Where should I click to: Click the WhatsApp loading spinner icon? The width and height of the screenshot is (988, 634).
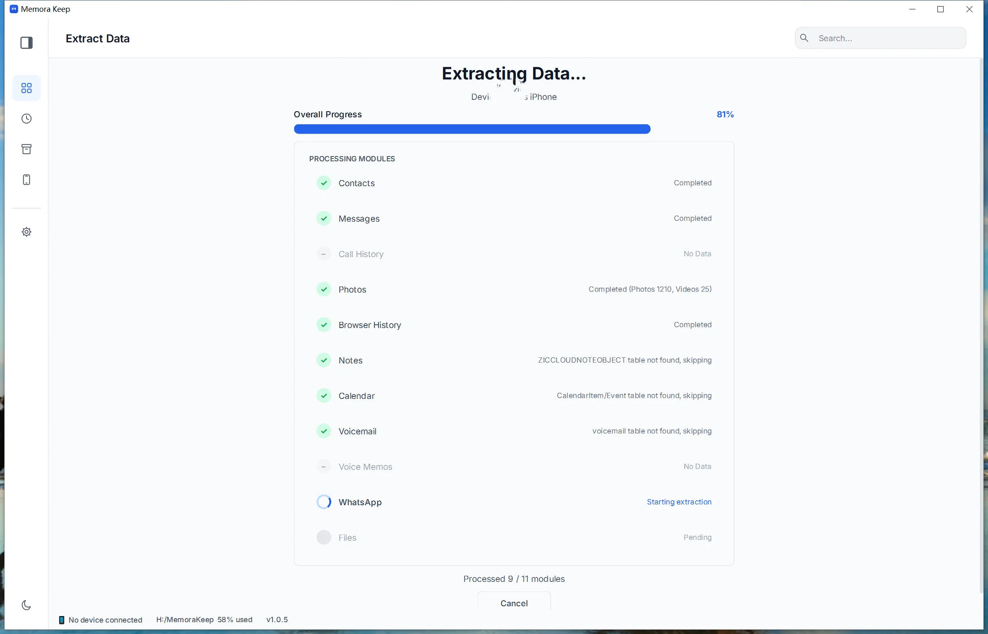324,502
